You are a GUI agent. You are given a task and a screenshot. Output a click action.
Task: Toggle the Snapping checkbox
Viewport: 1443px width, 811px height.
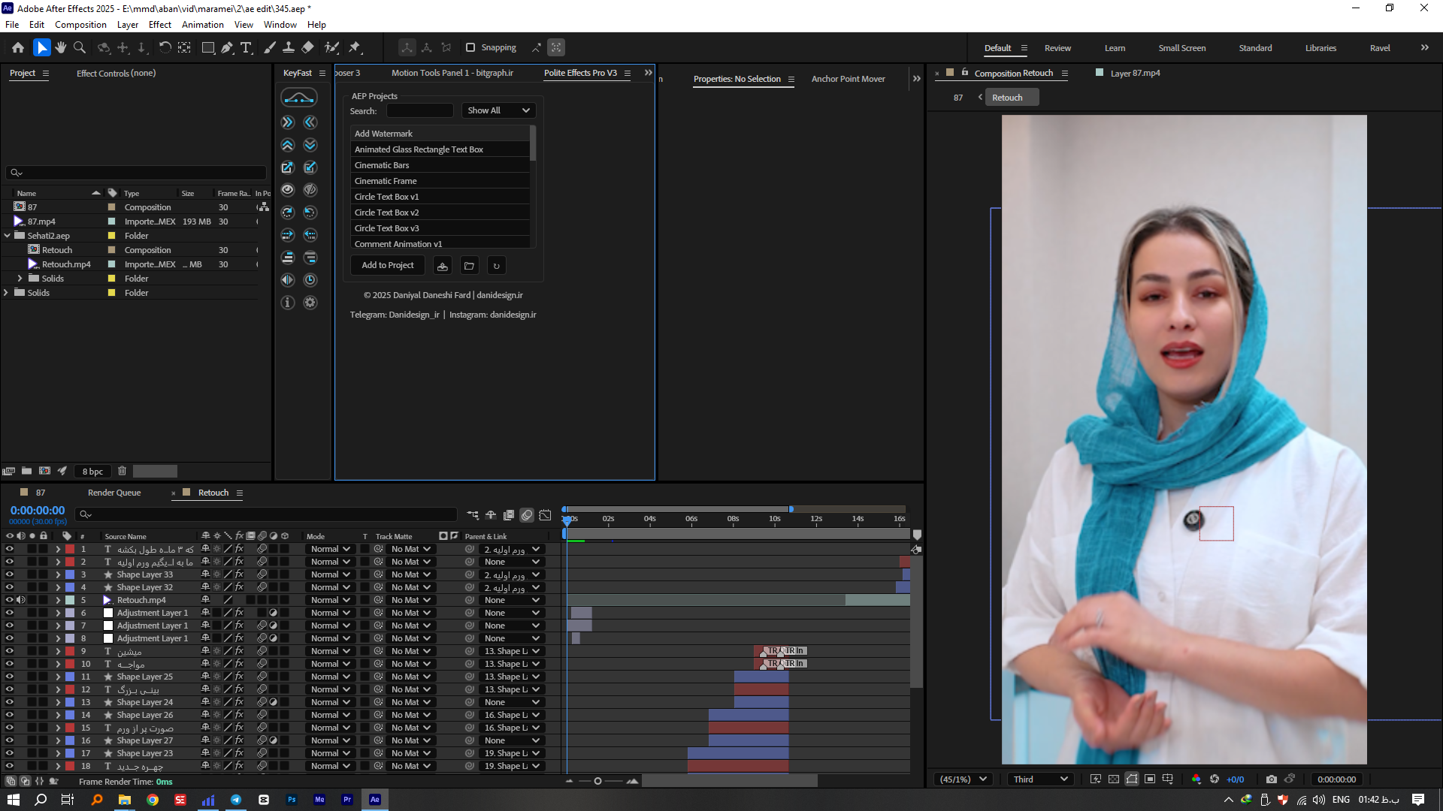click(x=470, y=47)
